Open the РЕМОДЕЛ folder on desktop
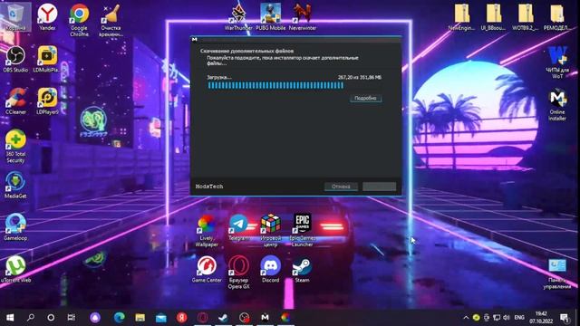This screenshot has height=326, width=580. tap(557, 17)
